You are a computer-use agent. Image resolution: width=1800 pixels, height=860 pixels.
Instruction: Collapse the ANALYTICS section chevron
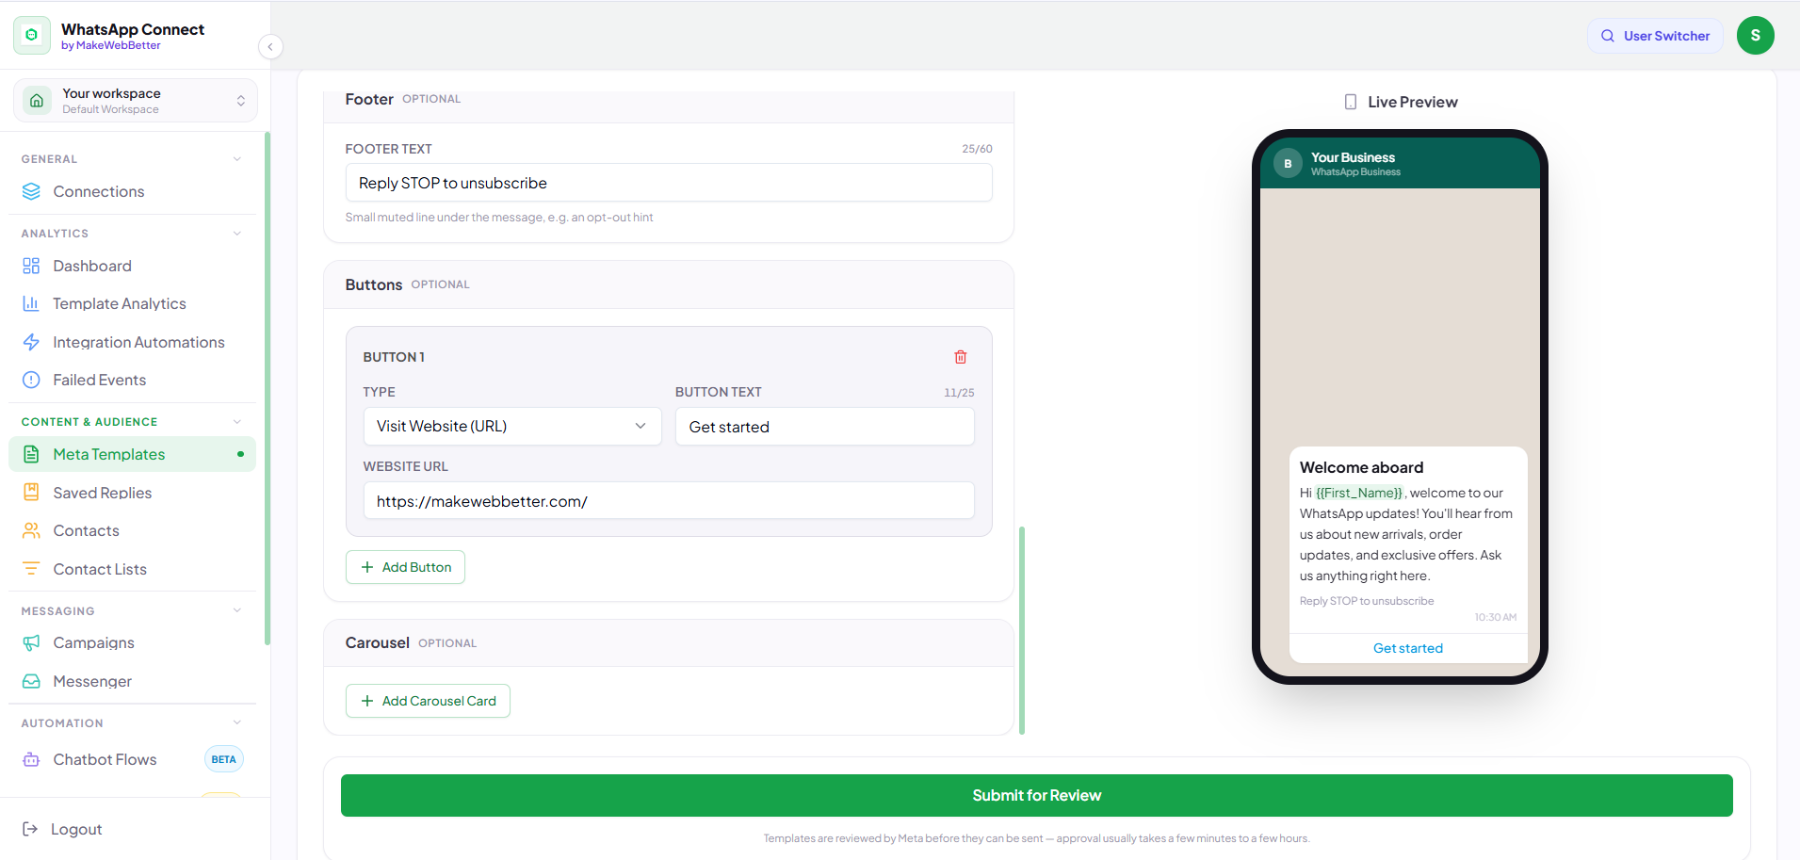click(x=237, y=234)
